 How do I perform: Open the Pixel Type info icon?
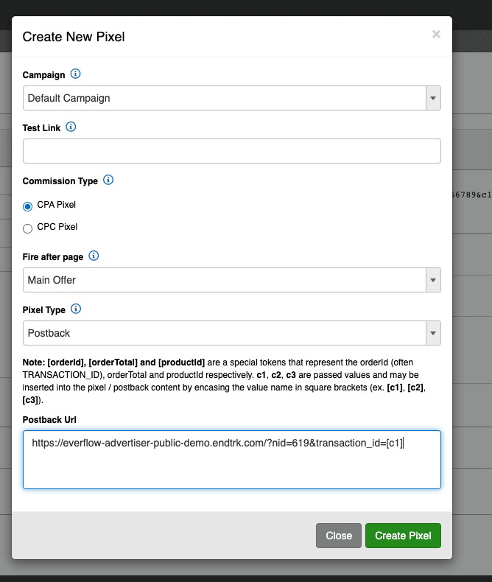tap(76, 309)
